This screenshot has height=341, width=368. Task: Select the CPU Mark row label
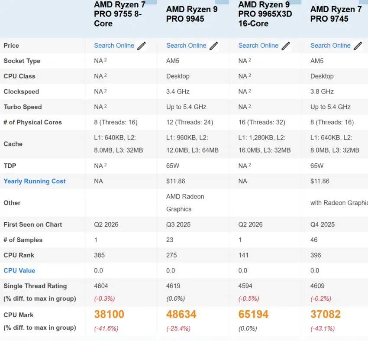click(x=19, y=315)
